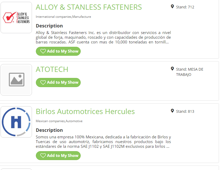The width and height of the screenshot is (220, 170).
Task: Click the Birlos Automotrices Hercules description text
Action: (x=103, y=142)
